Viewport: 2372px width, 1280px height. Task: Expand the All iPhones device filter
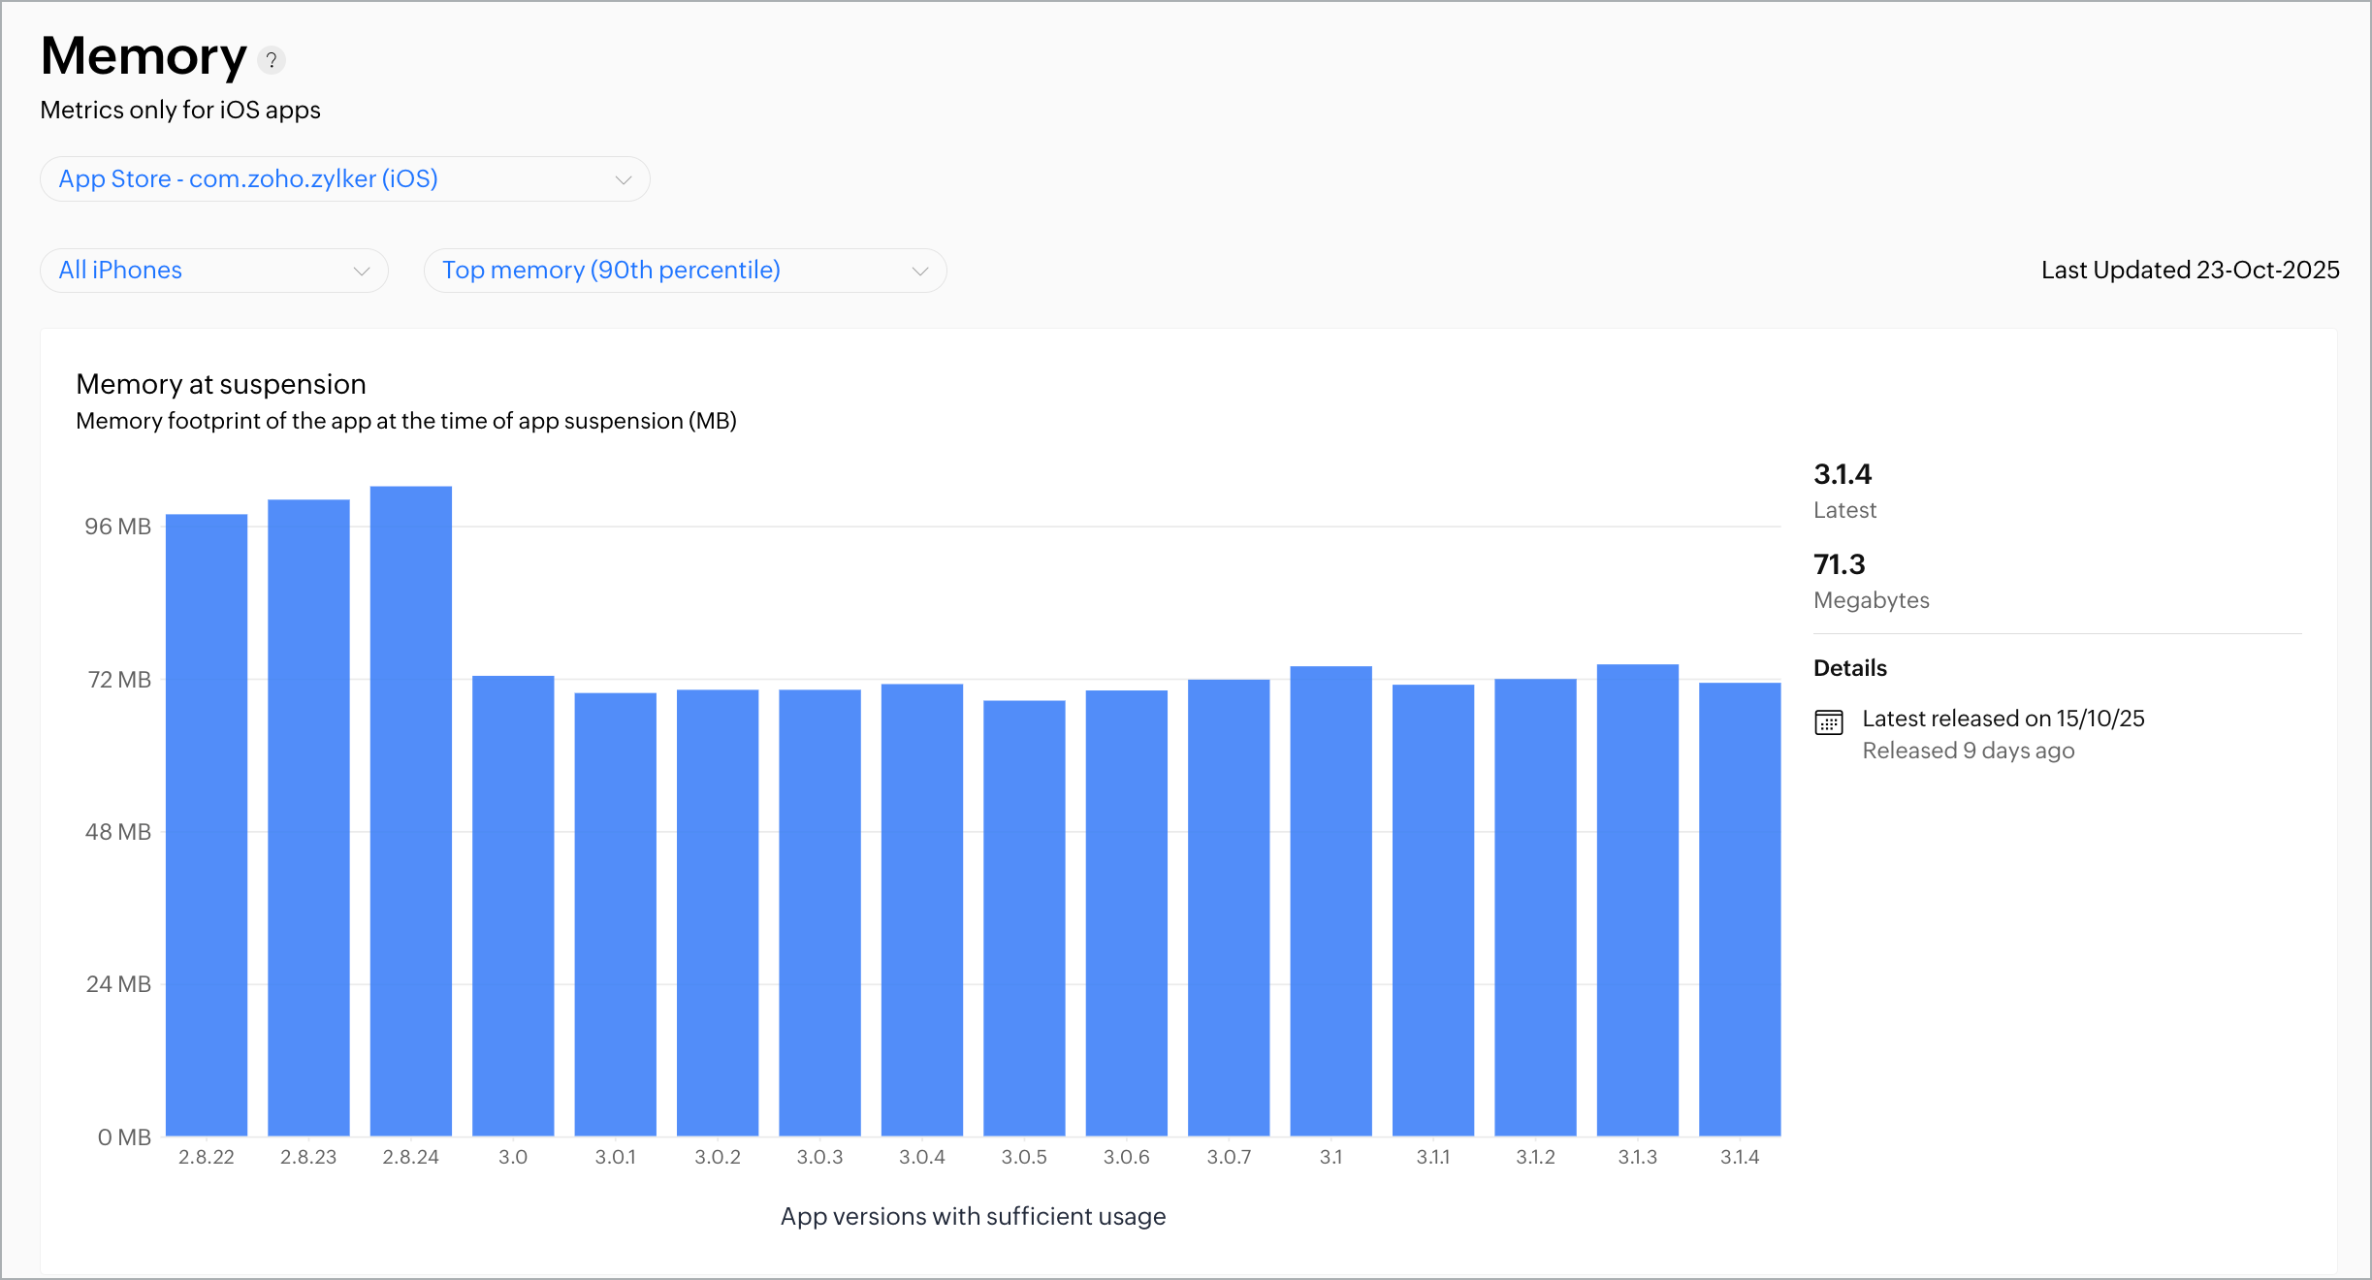120,271
